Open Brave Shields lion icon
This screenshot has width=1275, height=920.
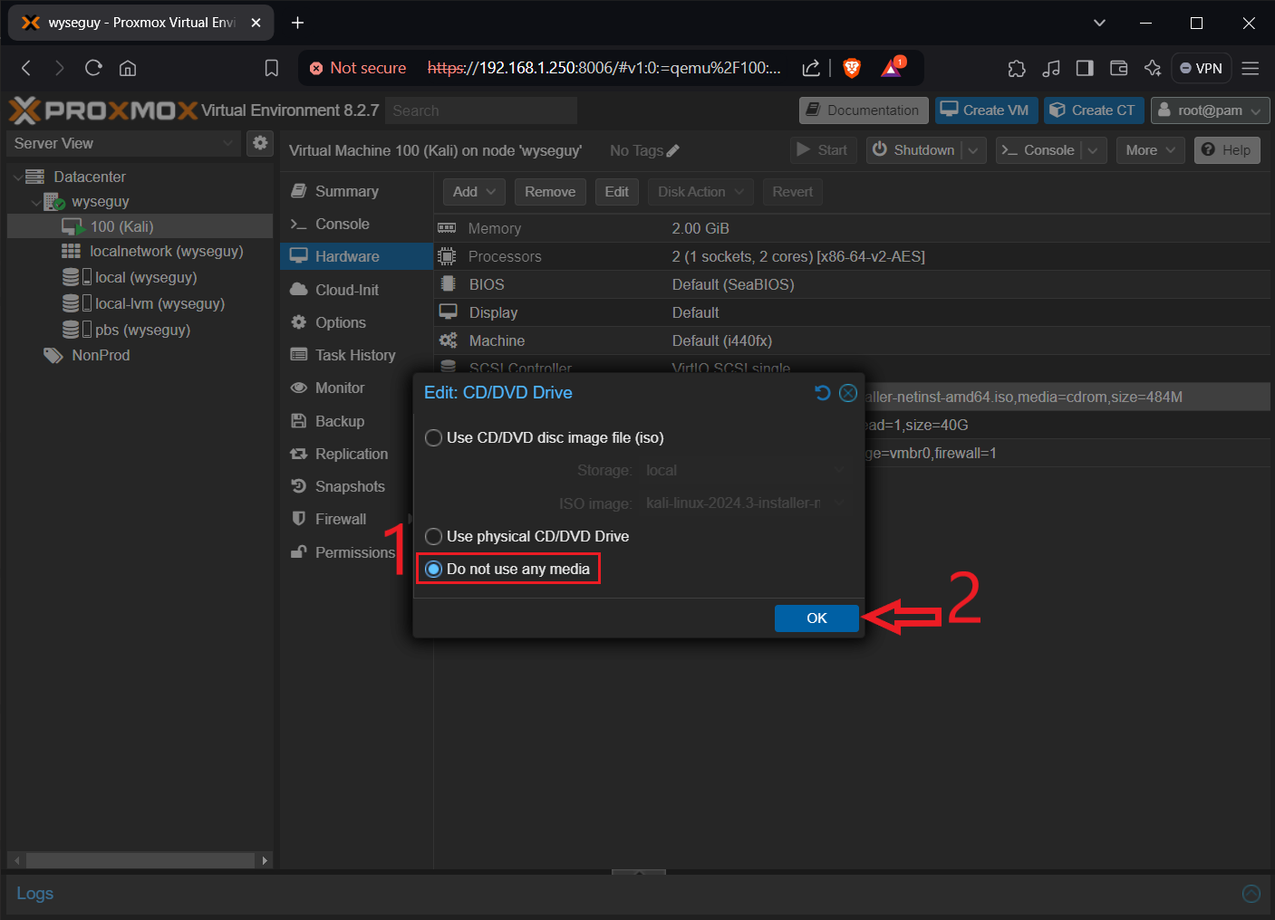tap(852, 68)
